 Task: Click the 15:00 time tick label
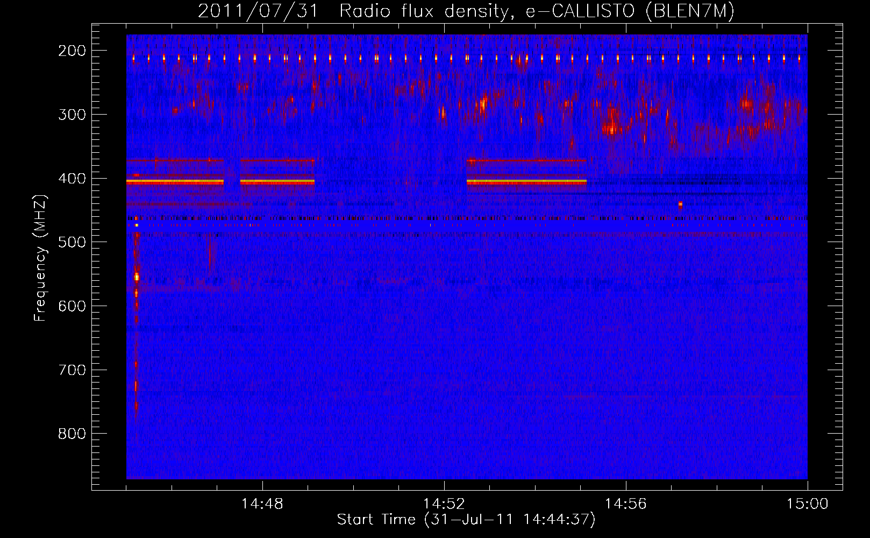point(808,504)
